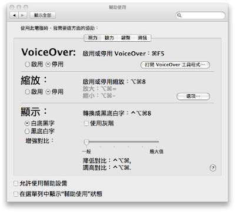Screen dimensions: 235x212
Task: Click the 顯示全部 button
Action: [x=43, y=15]
